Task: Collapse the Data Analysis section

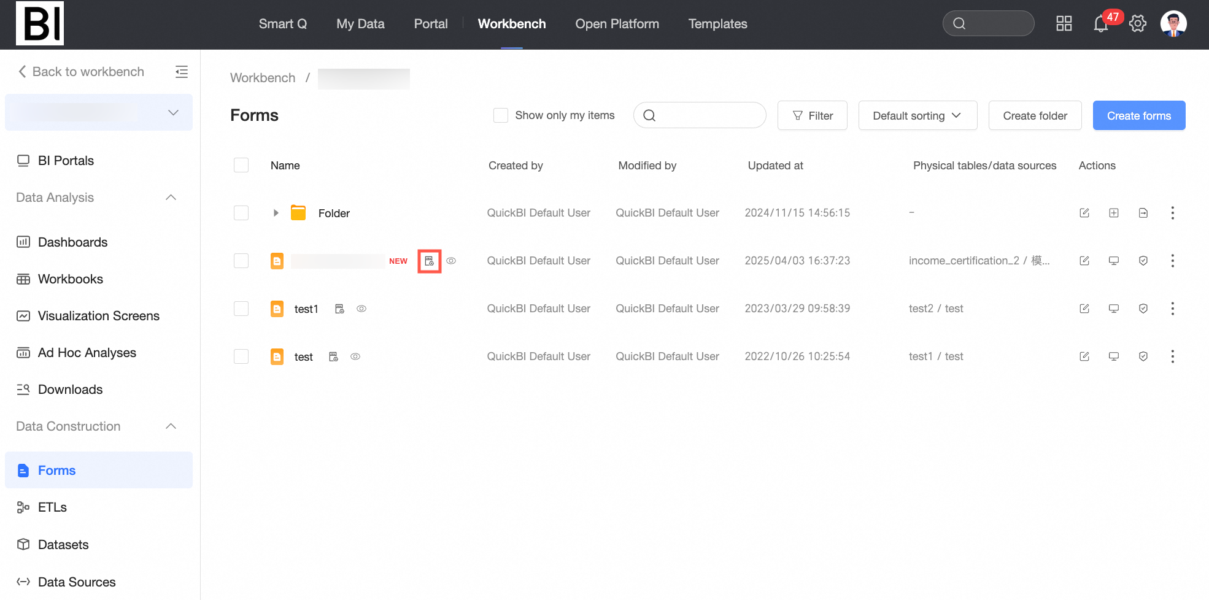Action: [171, 198]
